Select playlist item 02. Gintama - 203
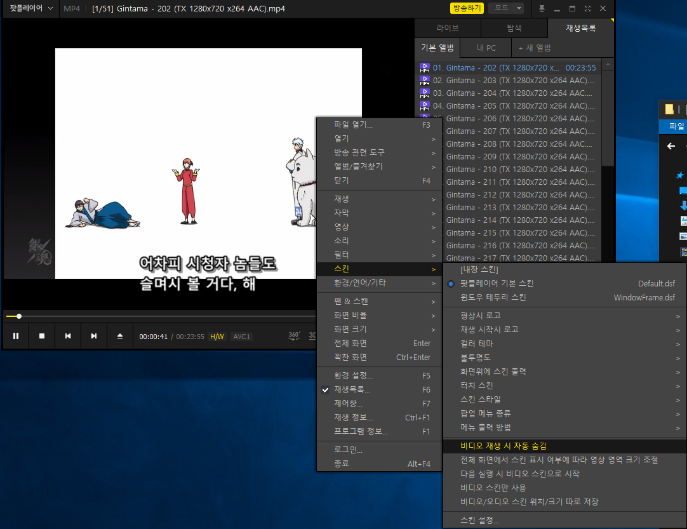The image size is (687, 529). [x=508, y=80]
